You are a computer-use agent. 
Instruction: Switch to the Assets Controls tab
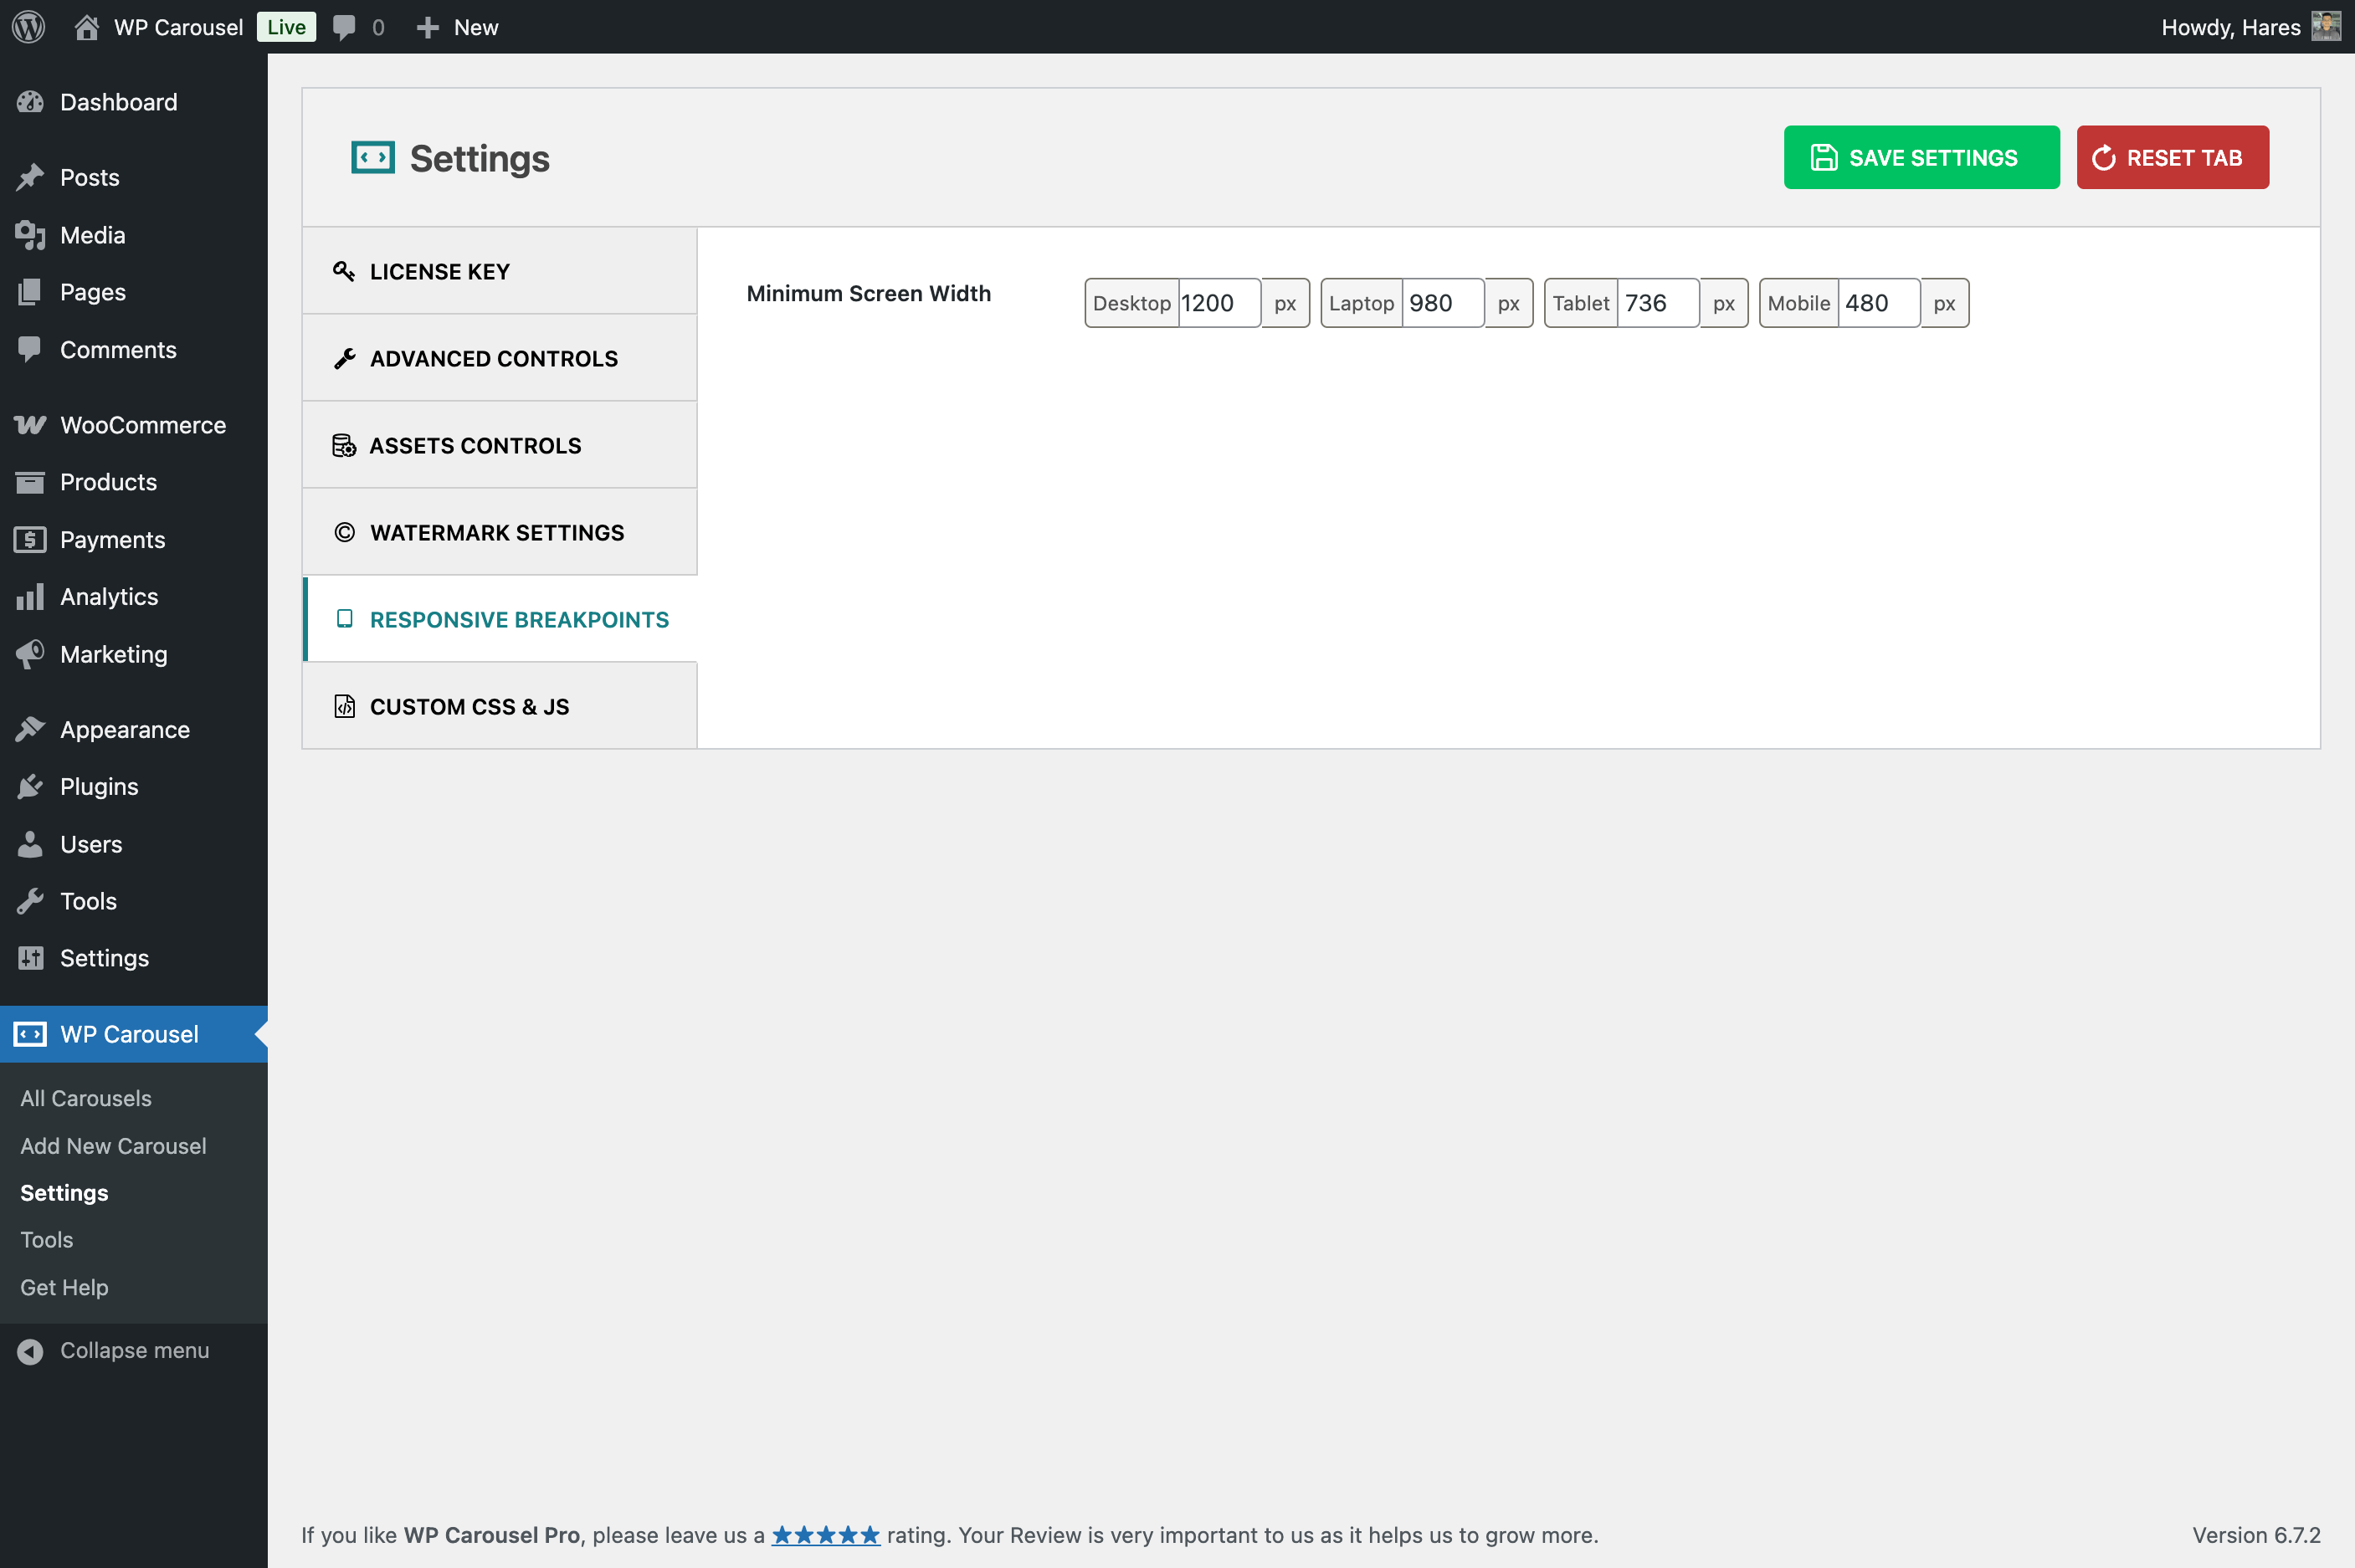[500, 445]
